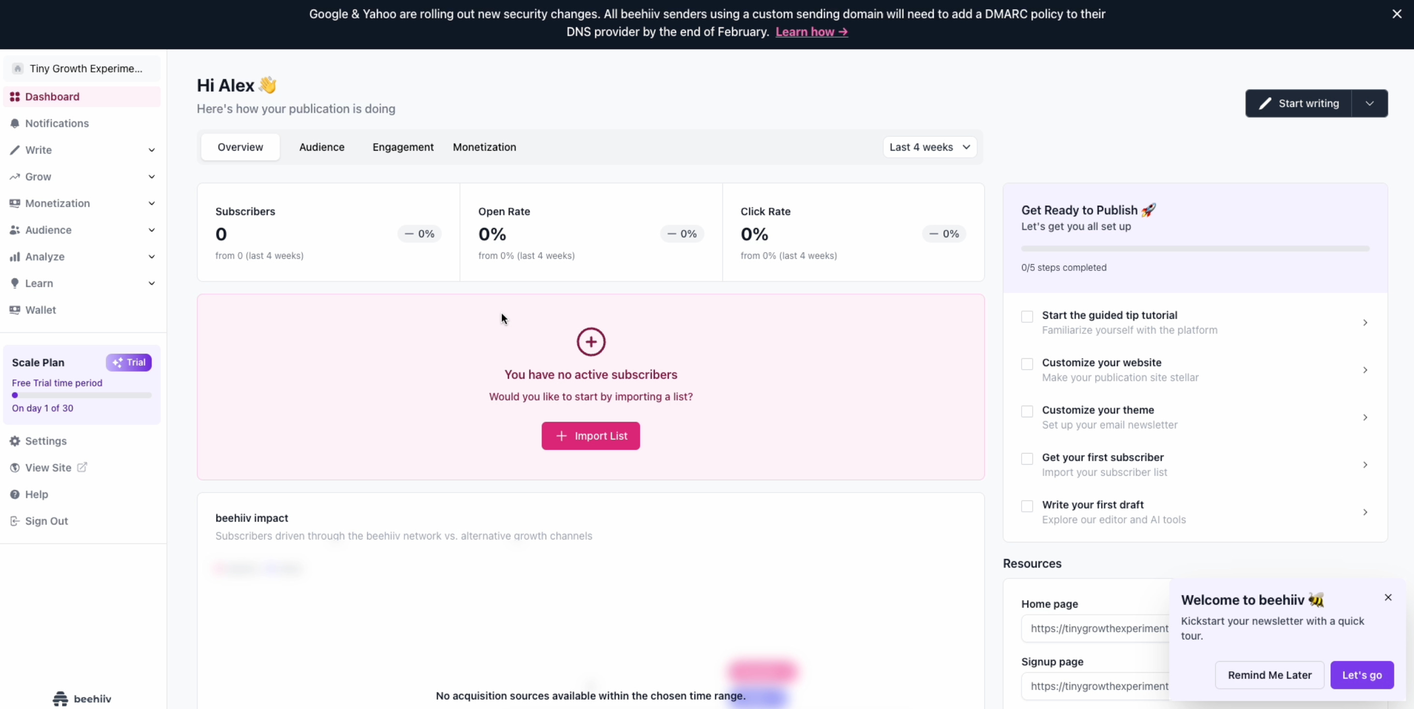Viewport: 1414px width, 709px height.
Task: Check the Customize your website box
Action: tap(1027, 364)
